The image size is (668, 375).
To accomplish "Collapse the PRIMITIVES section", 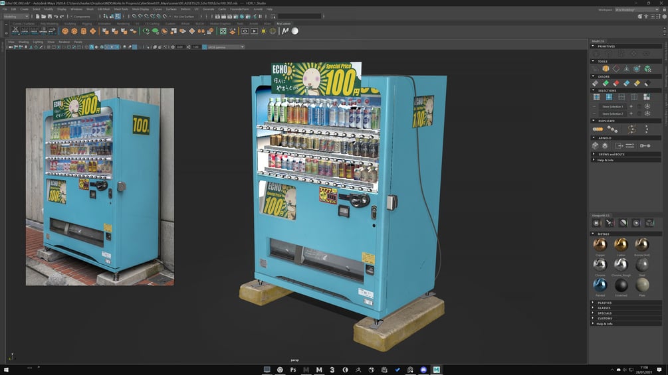I will point(606,46).
